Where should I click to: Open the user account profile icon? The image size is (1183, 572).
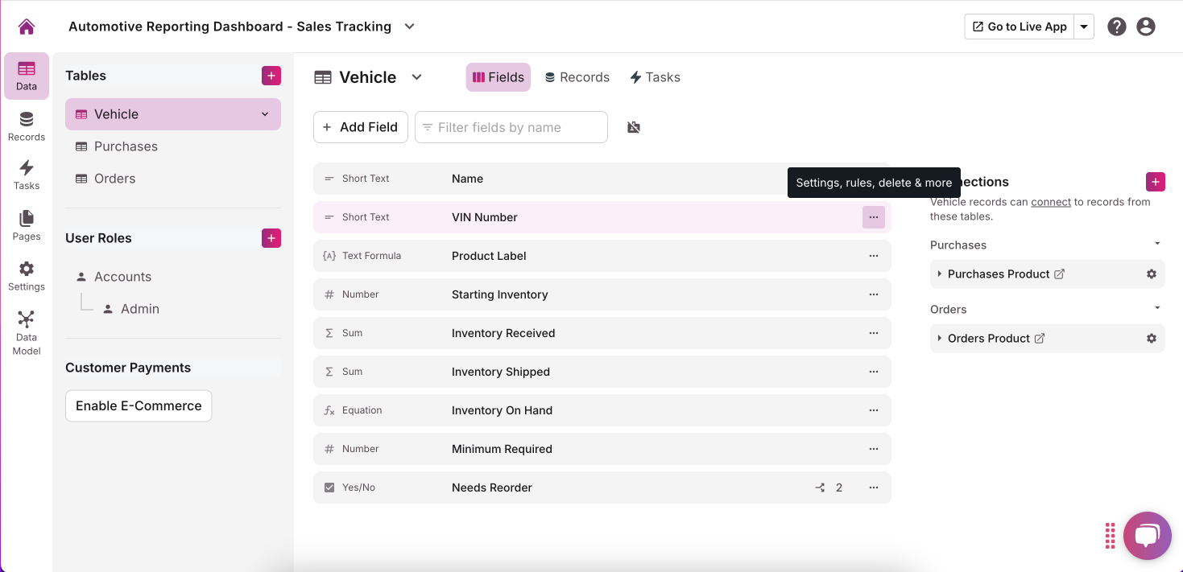coord(1145,27)
